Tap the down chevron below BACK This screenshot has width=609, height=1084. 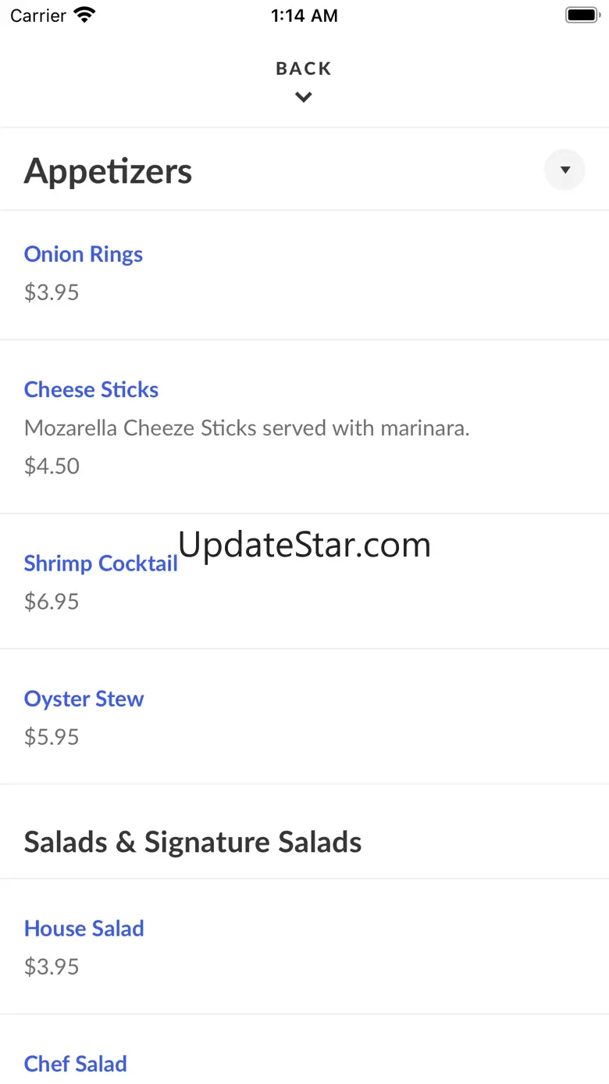click(304, 98)
